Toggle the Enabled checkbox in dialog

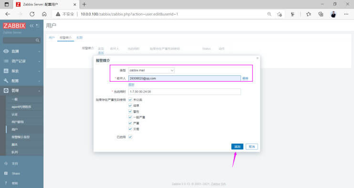point(130,137)
